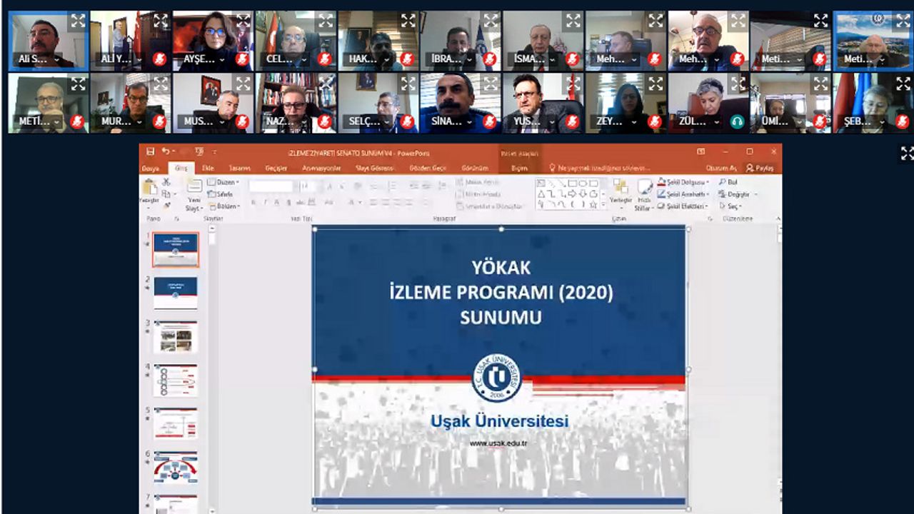Open the Bölüm section dropdown
This screenshot has height=514, width=914.
point(224,206)
